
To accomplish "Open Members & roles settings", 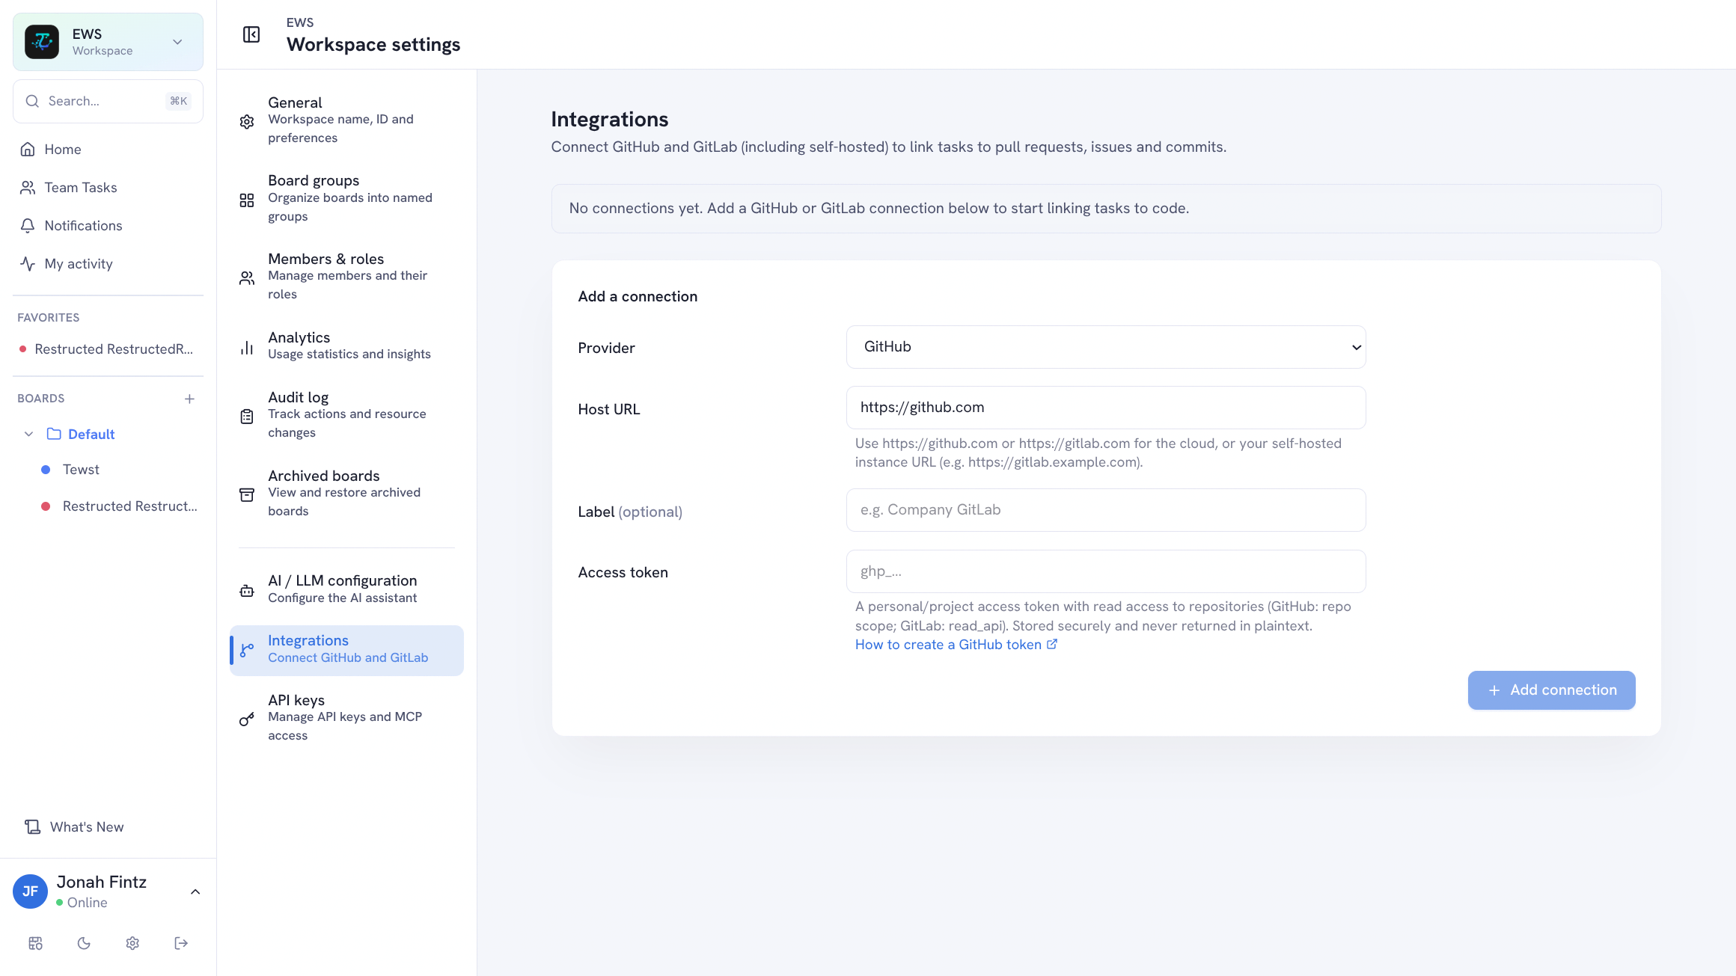I will point(346,276).
